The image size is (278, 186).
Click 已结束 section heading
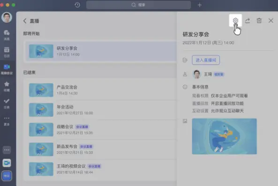[x=30, y=72]
